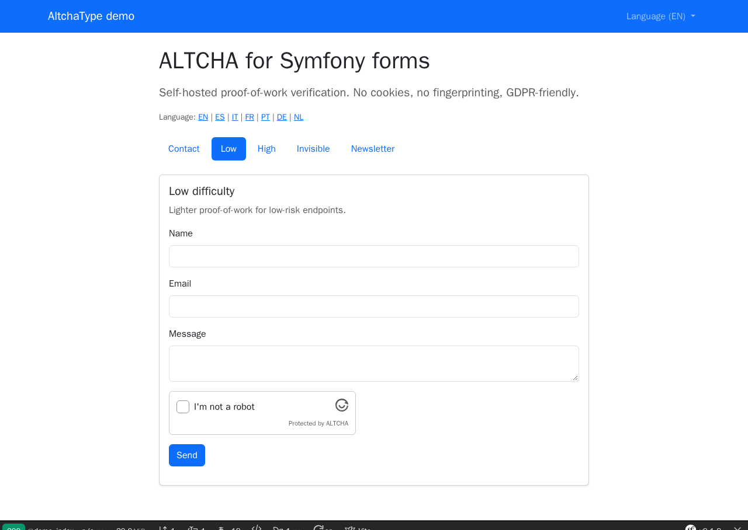Click the "ALTCHA for Symfony forms" heading
The height and width of the screenshot is (530, 748).
[295, 61]
